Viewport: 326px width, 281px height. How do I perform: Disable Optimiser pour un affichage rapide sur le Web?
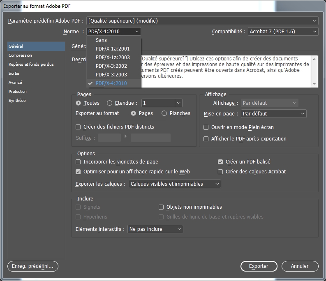78,172
